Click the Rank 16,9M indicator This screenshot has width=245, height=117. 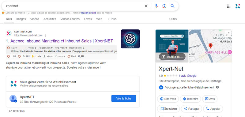coord(76,56)
